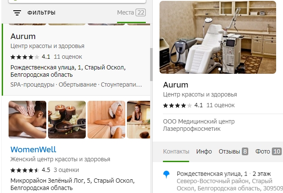Click the Aurum star rating in list

[25, 57]
